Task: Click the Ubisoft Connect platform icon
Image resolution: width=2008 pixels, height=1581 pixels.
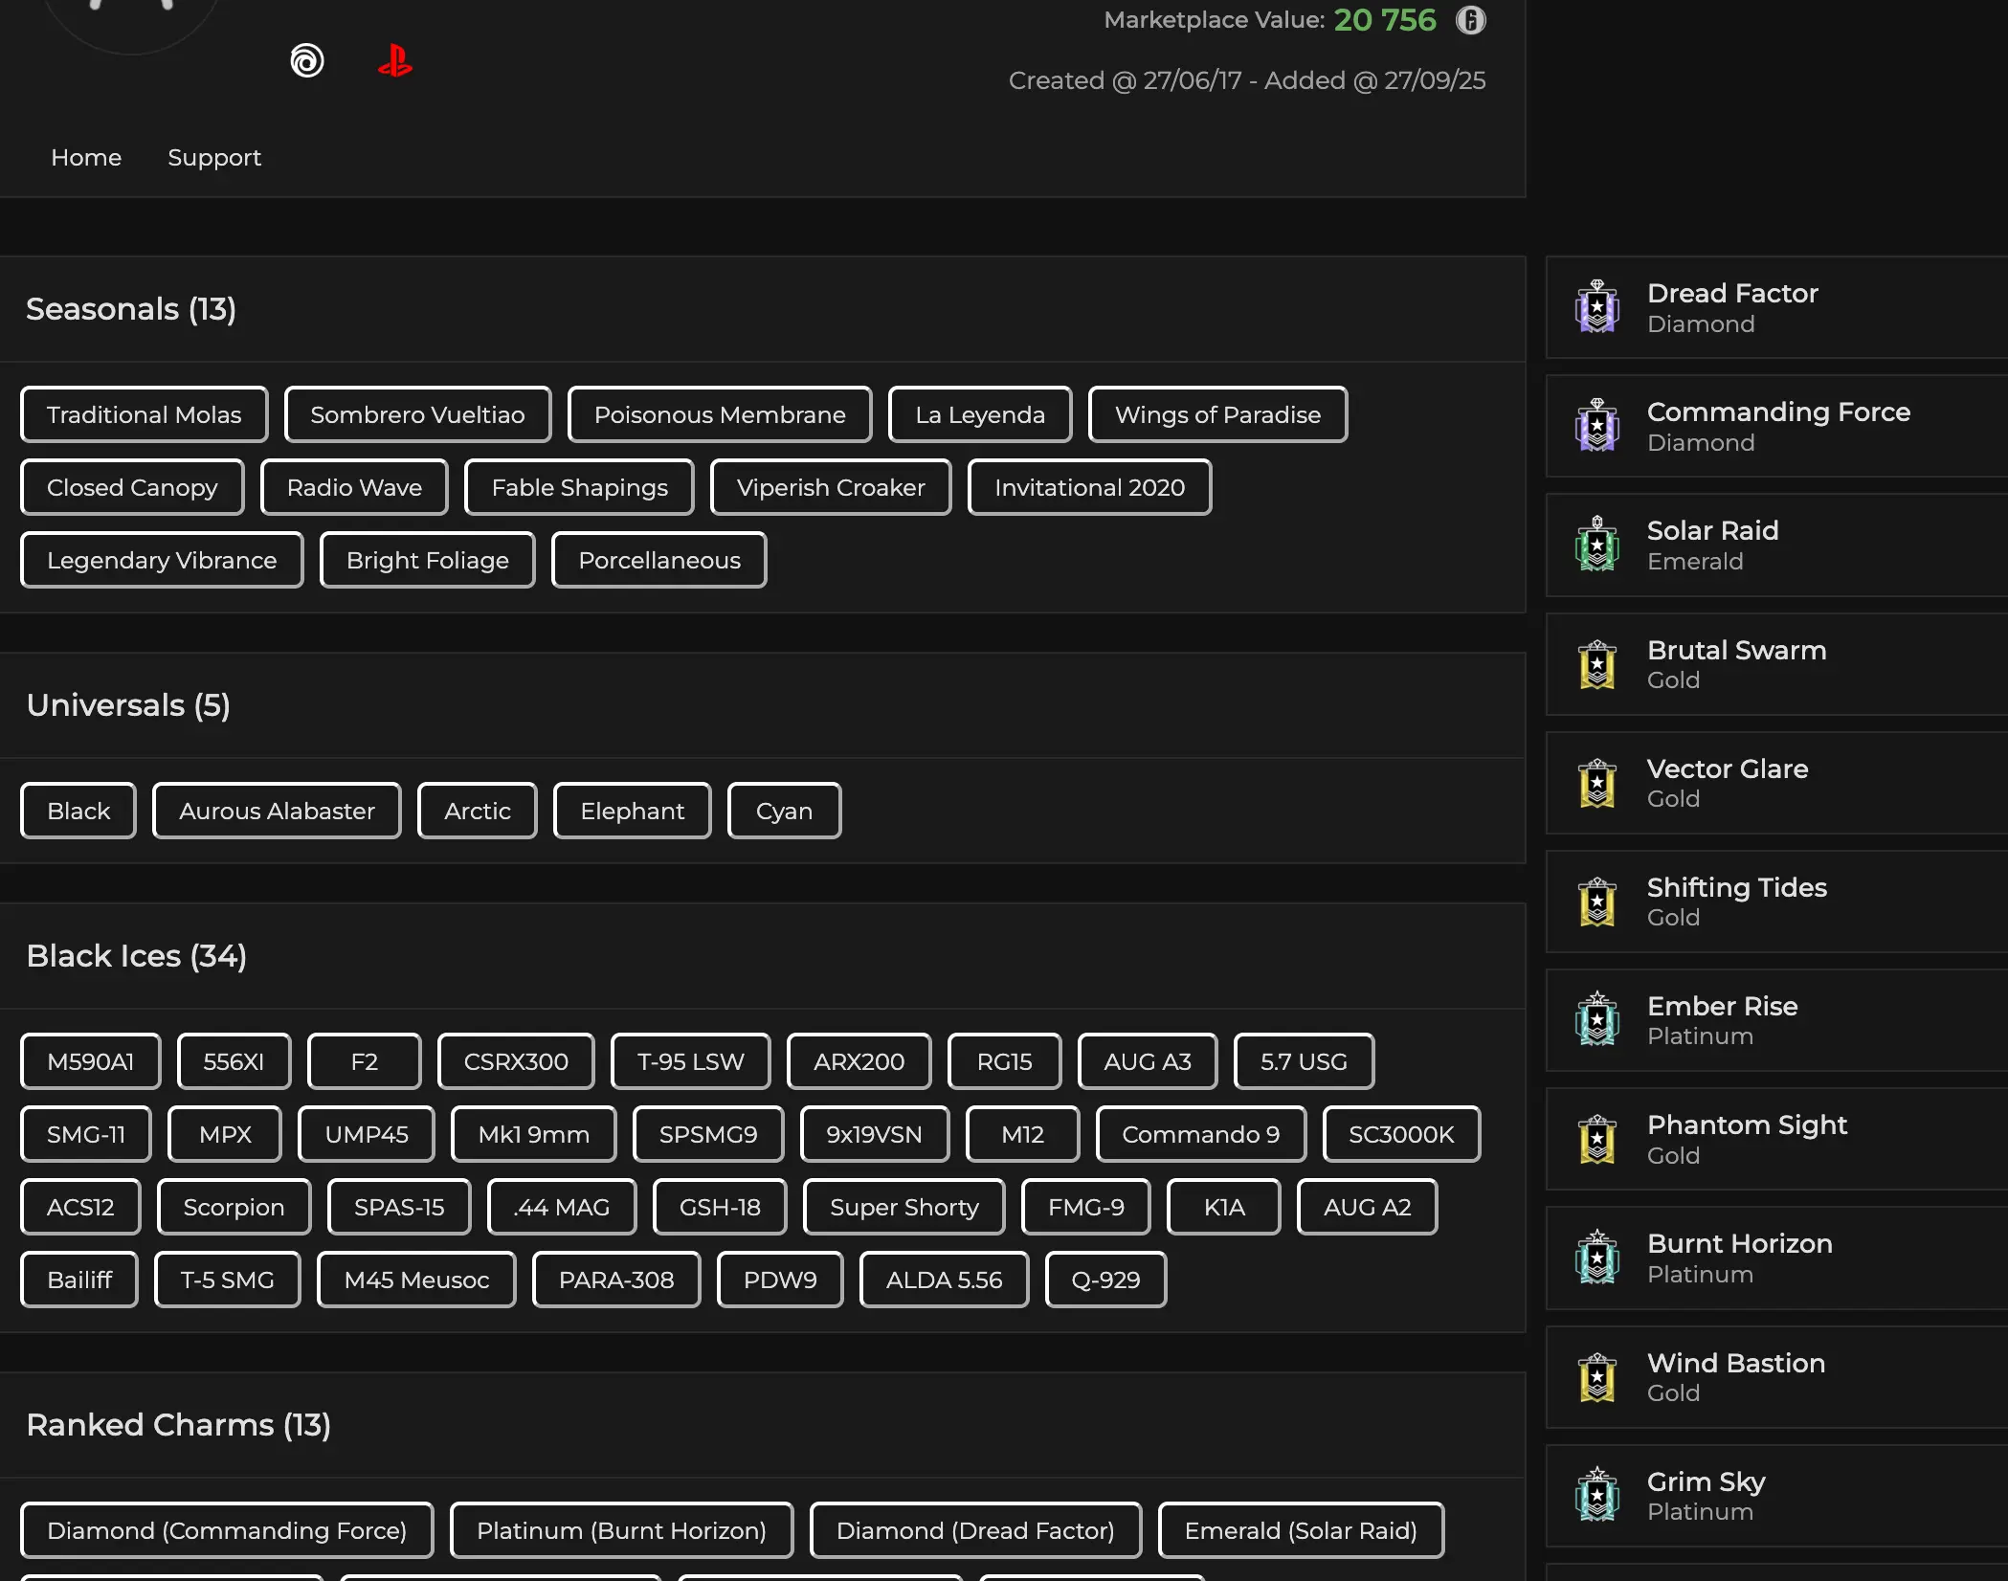Action: [307, 61]
